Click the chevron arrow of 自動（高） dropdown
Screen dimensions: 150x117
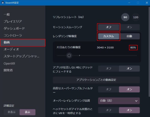click(136, 101)
